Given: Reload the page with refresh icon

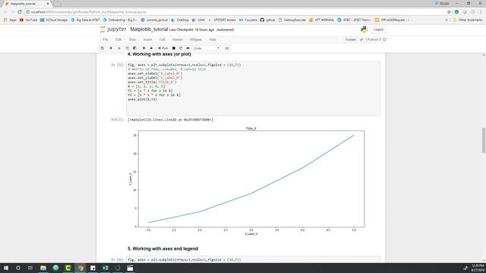Looking at the screenshot, I should (20, 12).
